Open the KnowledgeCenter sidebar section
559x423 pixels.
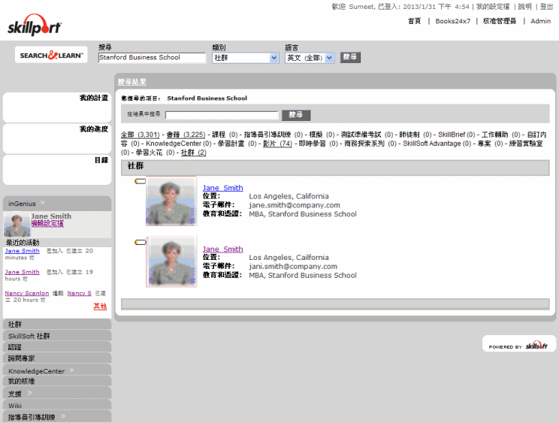point(57,370)
